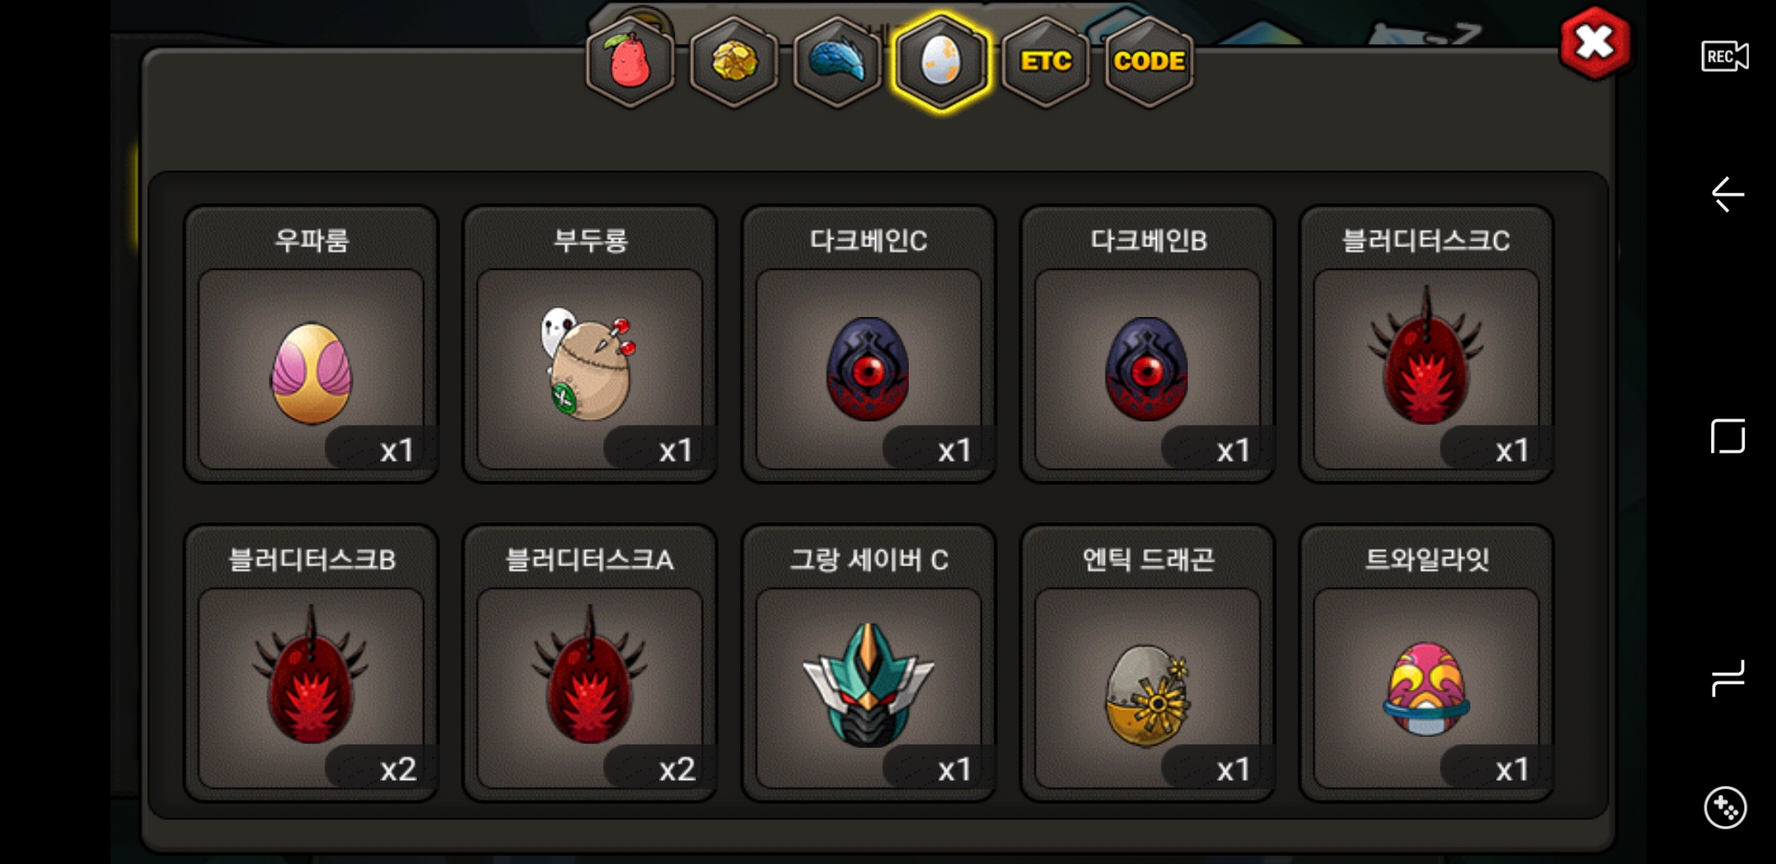Switch to the gold nugget tab
1776x864 pixels.
734,62
